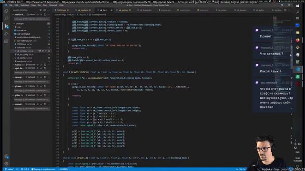This screenshot has width=305, height=171.
Task: Collapse the Changes group
Action: coord(14,24)
